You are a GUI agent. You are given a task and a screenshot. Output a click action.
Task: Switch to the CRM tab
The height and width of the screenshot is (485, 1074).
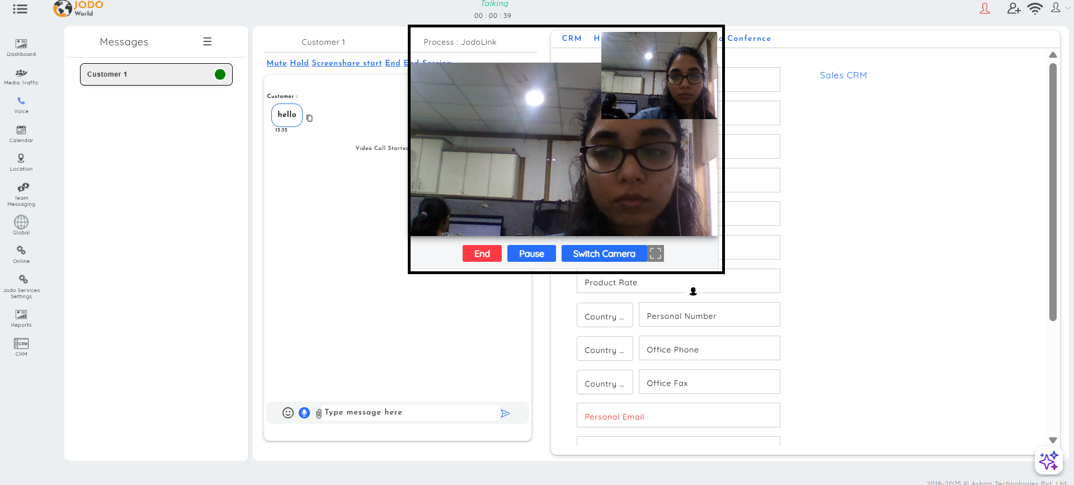[x=572, y=39]
